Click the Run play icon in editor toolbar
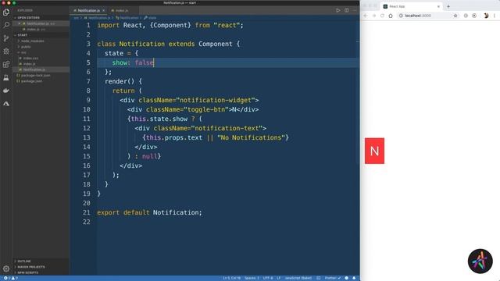The height and width of the screenshot is (281, 500). click(338, 10)
